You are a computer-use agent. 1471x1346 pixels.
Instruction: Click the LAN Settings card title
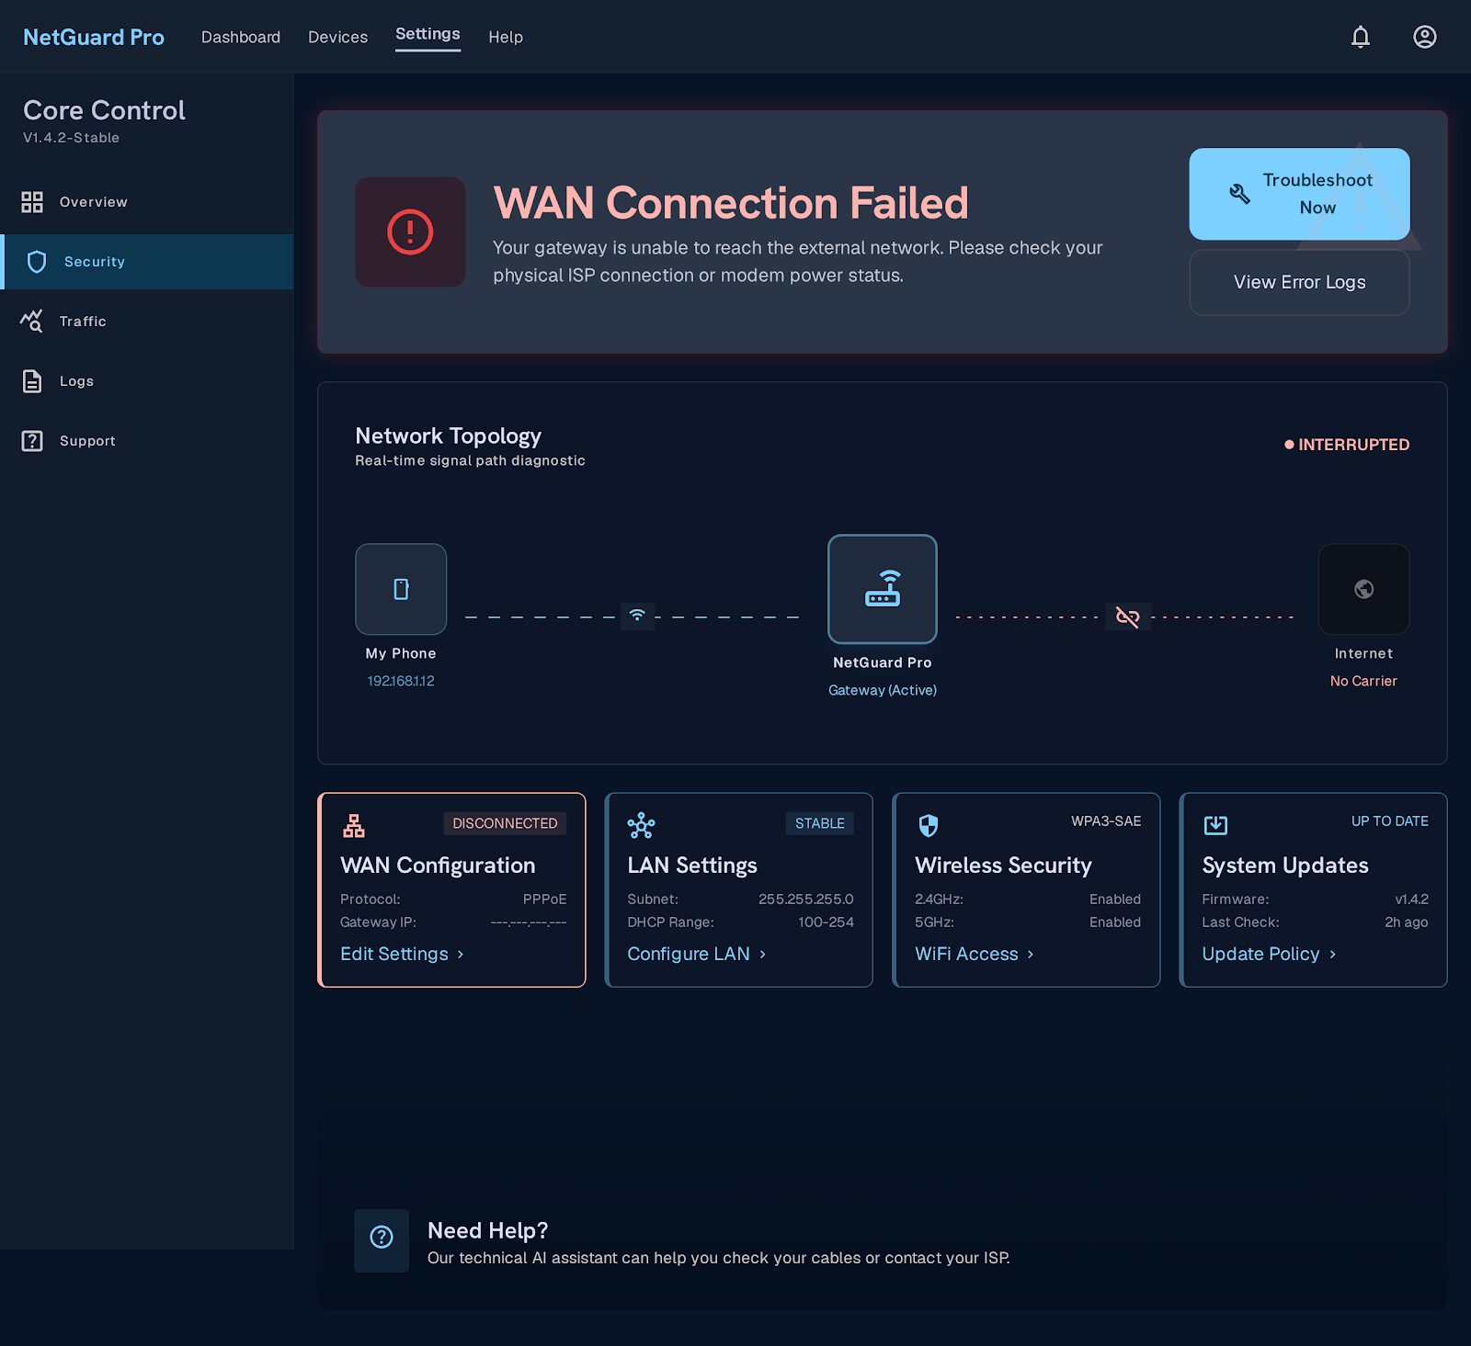(692, 865)
